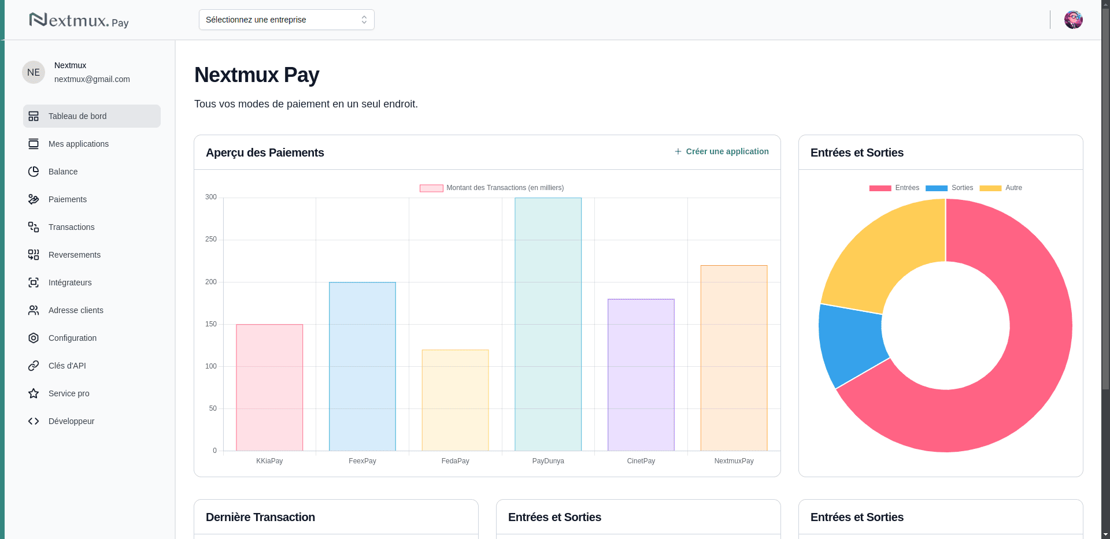Go to Clés d'API
Viewport: 1110px width, 539px height.
pyautogui.click(x=92, y=366)
